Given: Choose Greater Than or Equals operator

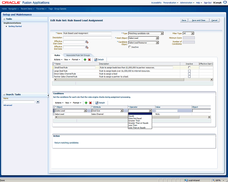Looking at the screenshot, I should (140, 123).
